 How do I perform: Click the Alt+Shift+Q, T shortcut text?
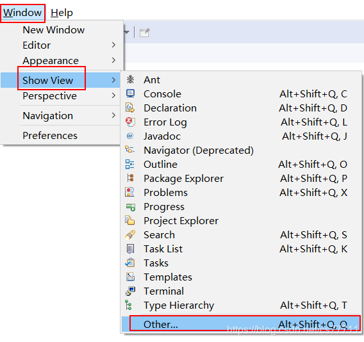point(313,305)
